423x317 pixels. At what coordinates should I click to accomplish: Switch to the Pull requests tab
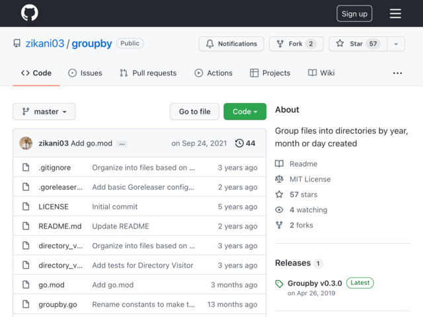pos(148,73)
